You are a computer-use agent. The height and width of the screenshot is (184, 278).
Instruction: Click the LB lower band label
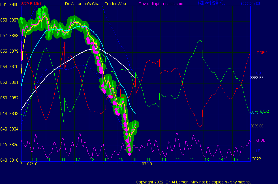[x=258, y=151]
